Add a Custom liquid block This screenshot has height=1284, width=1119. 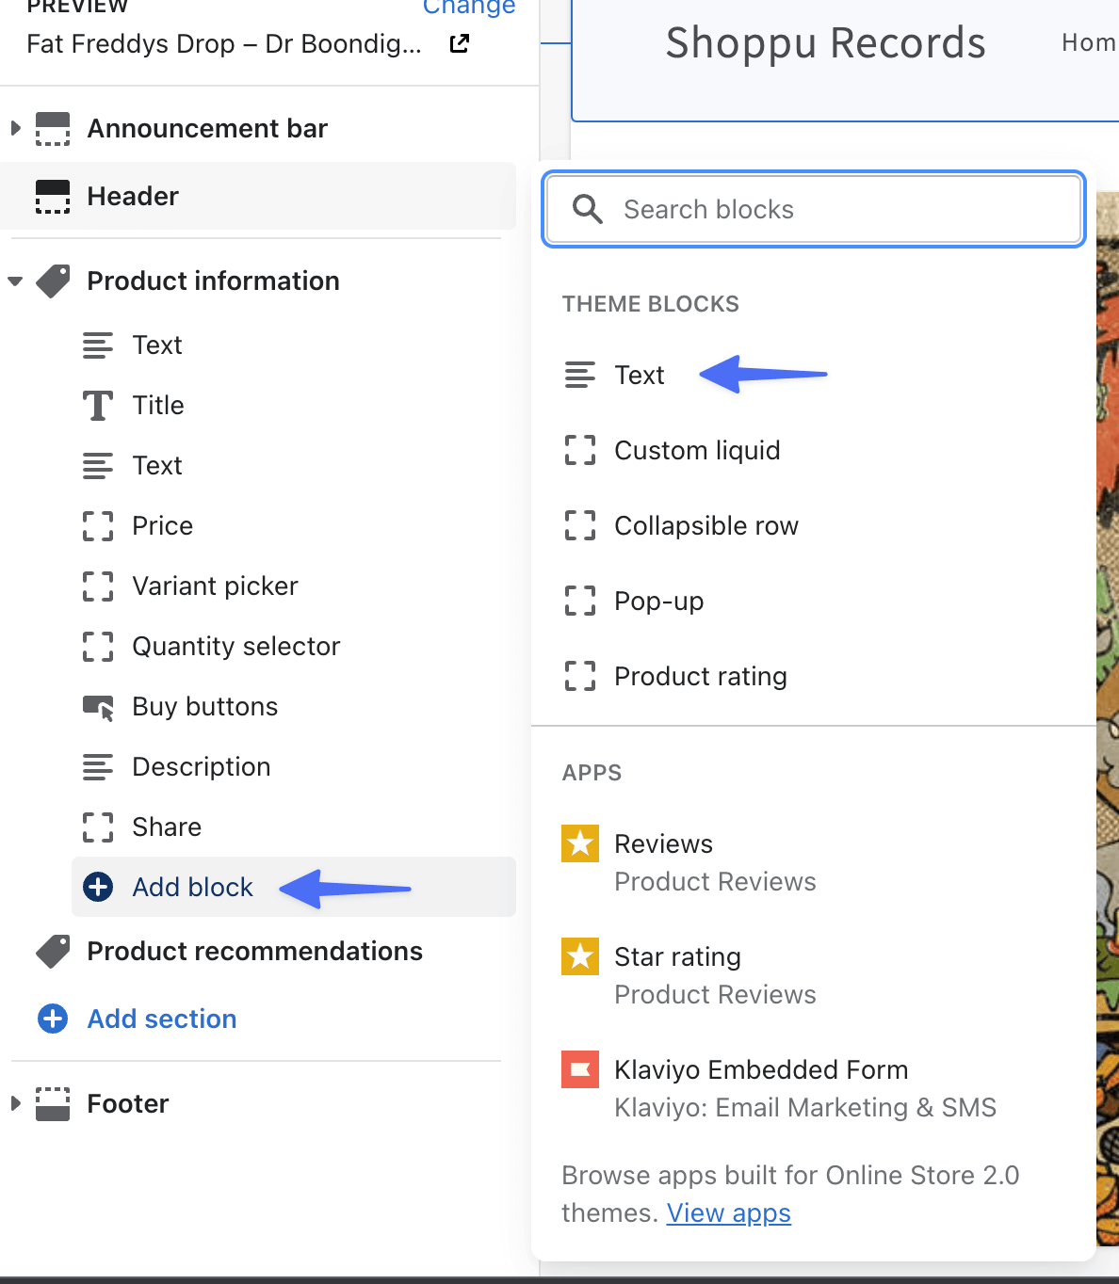[x=697, y=450]
